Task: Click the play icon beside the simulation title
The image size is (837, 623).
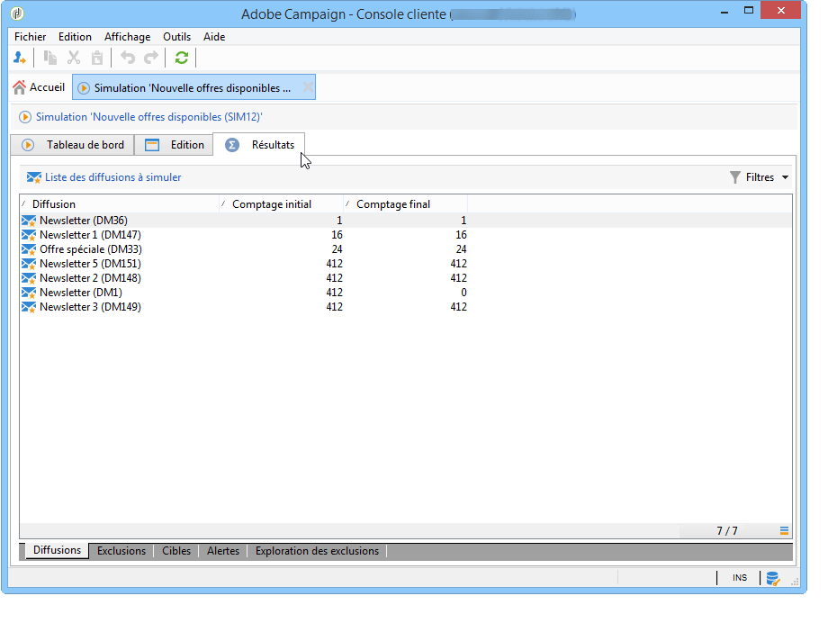Action: point(25,117)
